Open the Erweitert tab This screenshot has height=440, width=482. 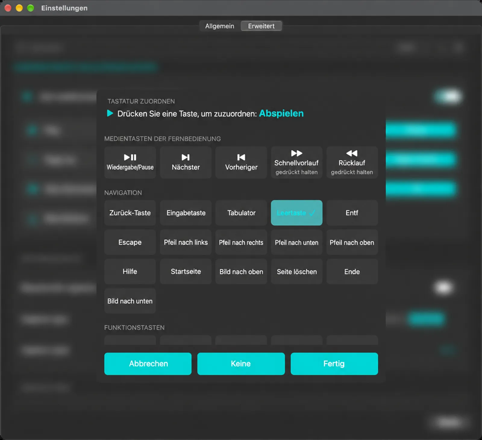[261, 26]
